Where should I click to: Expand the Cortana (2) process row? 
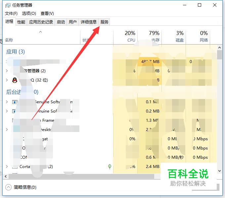pyautogui.click(x=7, y=167)
